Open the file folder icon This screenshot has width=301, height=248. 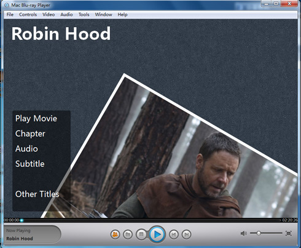[x=128, y=234]
